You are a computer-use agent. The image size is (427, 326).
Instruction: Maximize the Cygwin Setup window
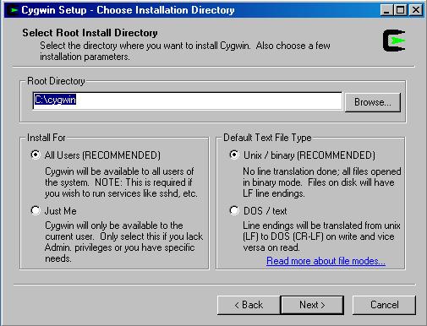tap(400, 10)
